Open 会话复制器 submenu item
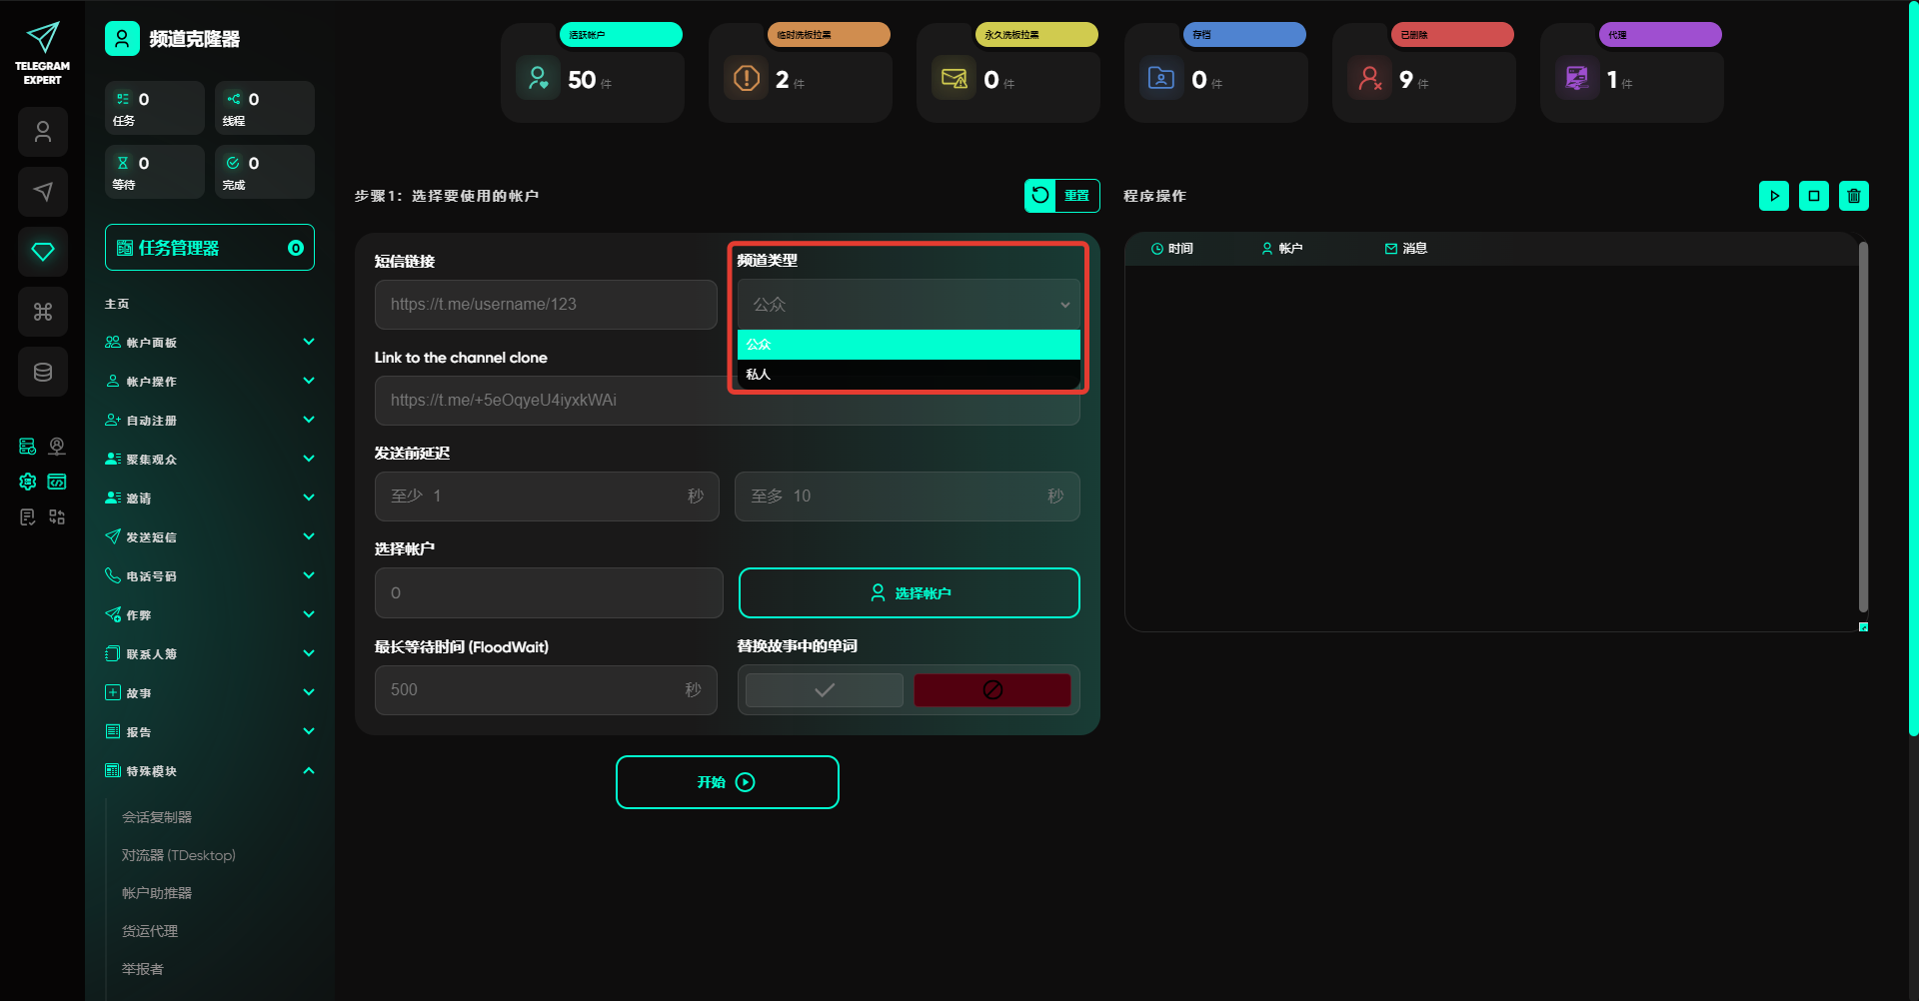This screenshot has height=1001, width=1919. click(157, 817)
